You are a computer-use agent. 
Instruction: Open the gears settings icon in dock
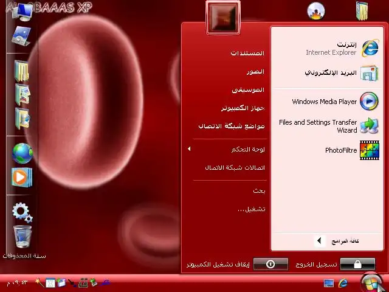point(22,212)
